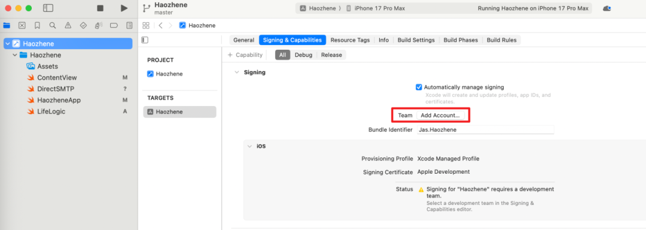Collapse the Signing section
This screenshot has width=646, height=230.
(x=236, y=72)
